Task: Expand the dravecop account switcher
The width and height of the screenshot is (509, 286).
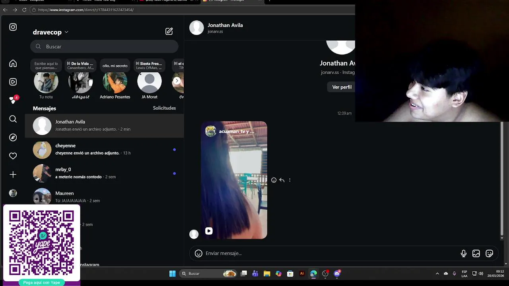Action: pyautogui.click(x=51, y=32)
